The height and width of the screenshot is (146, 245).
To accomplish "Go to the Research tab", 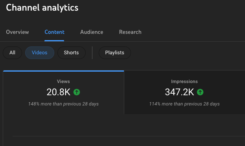I will 130,32.
